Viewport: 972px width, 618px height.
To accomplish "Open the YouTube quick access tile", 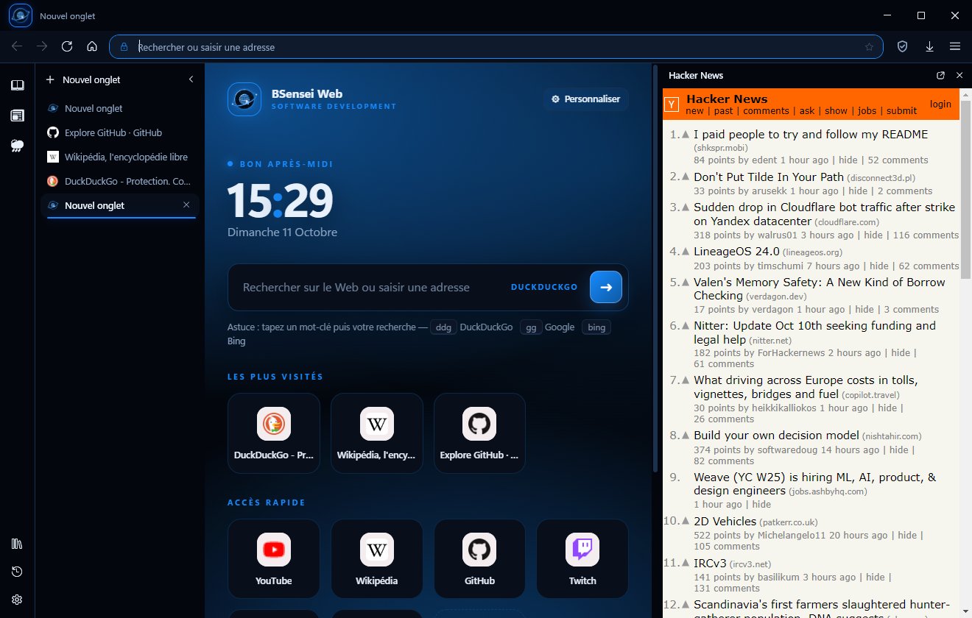I will [274, 558].
